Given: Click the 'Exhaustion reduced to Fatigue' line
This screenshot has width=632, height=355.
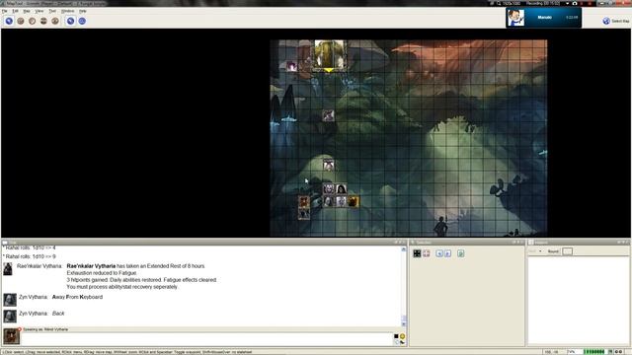Looking at the screenshot, I should (x=102, y=273).
